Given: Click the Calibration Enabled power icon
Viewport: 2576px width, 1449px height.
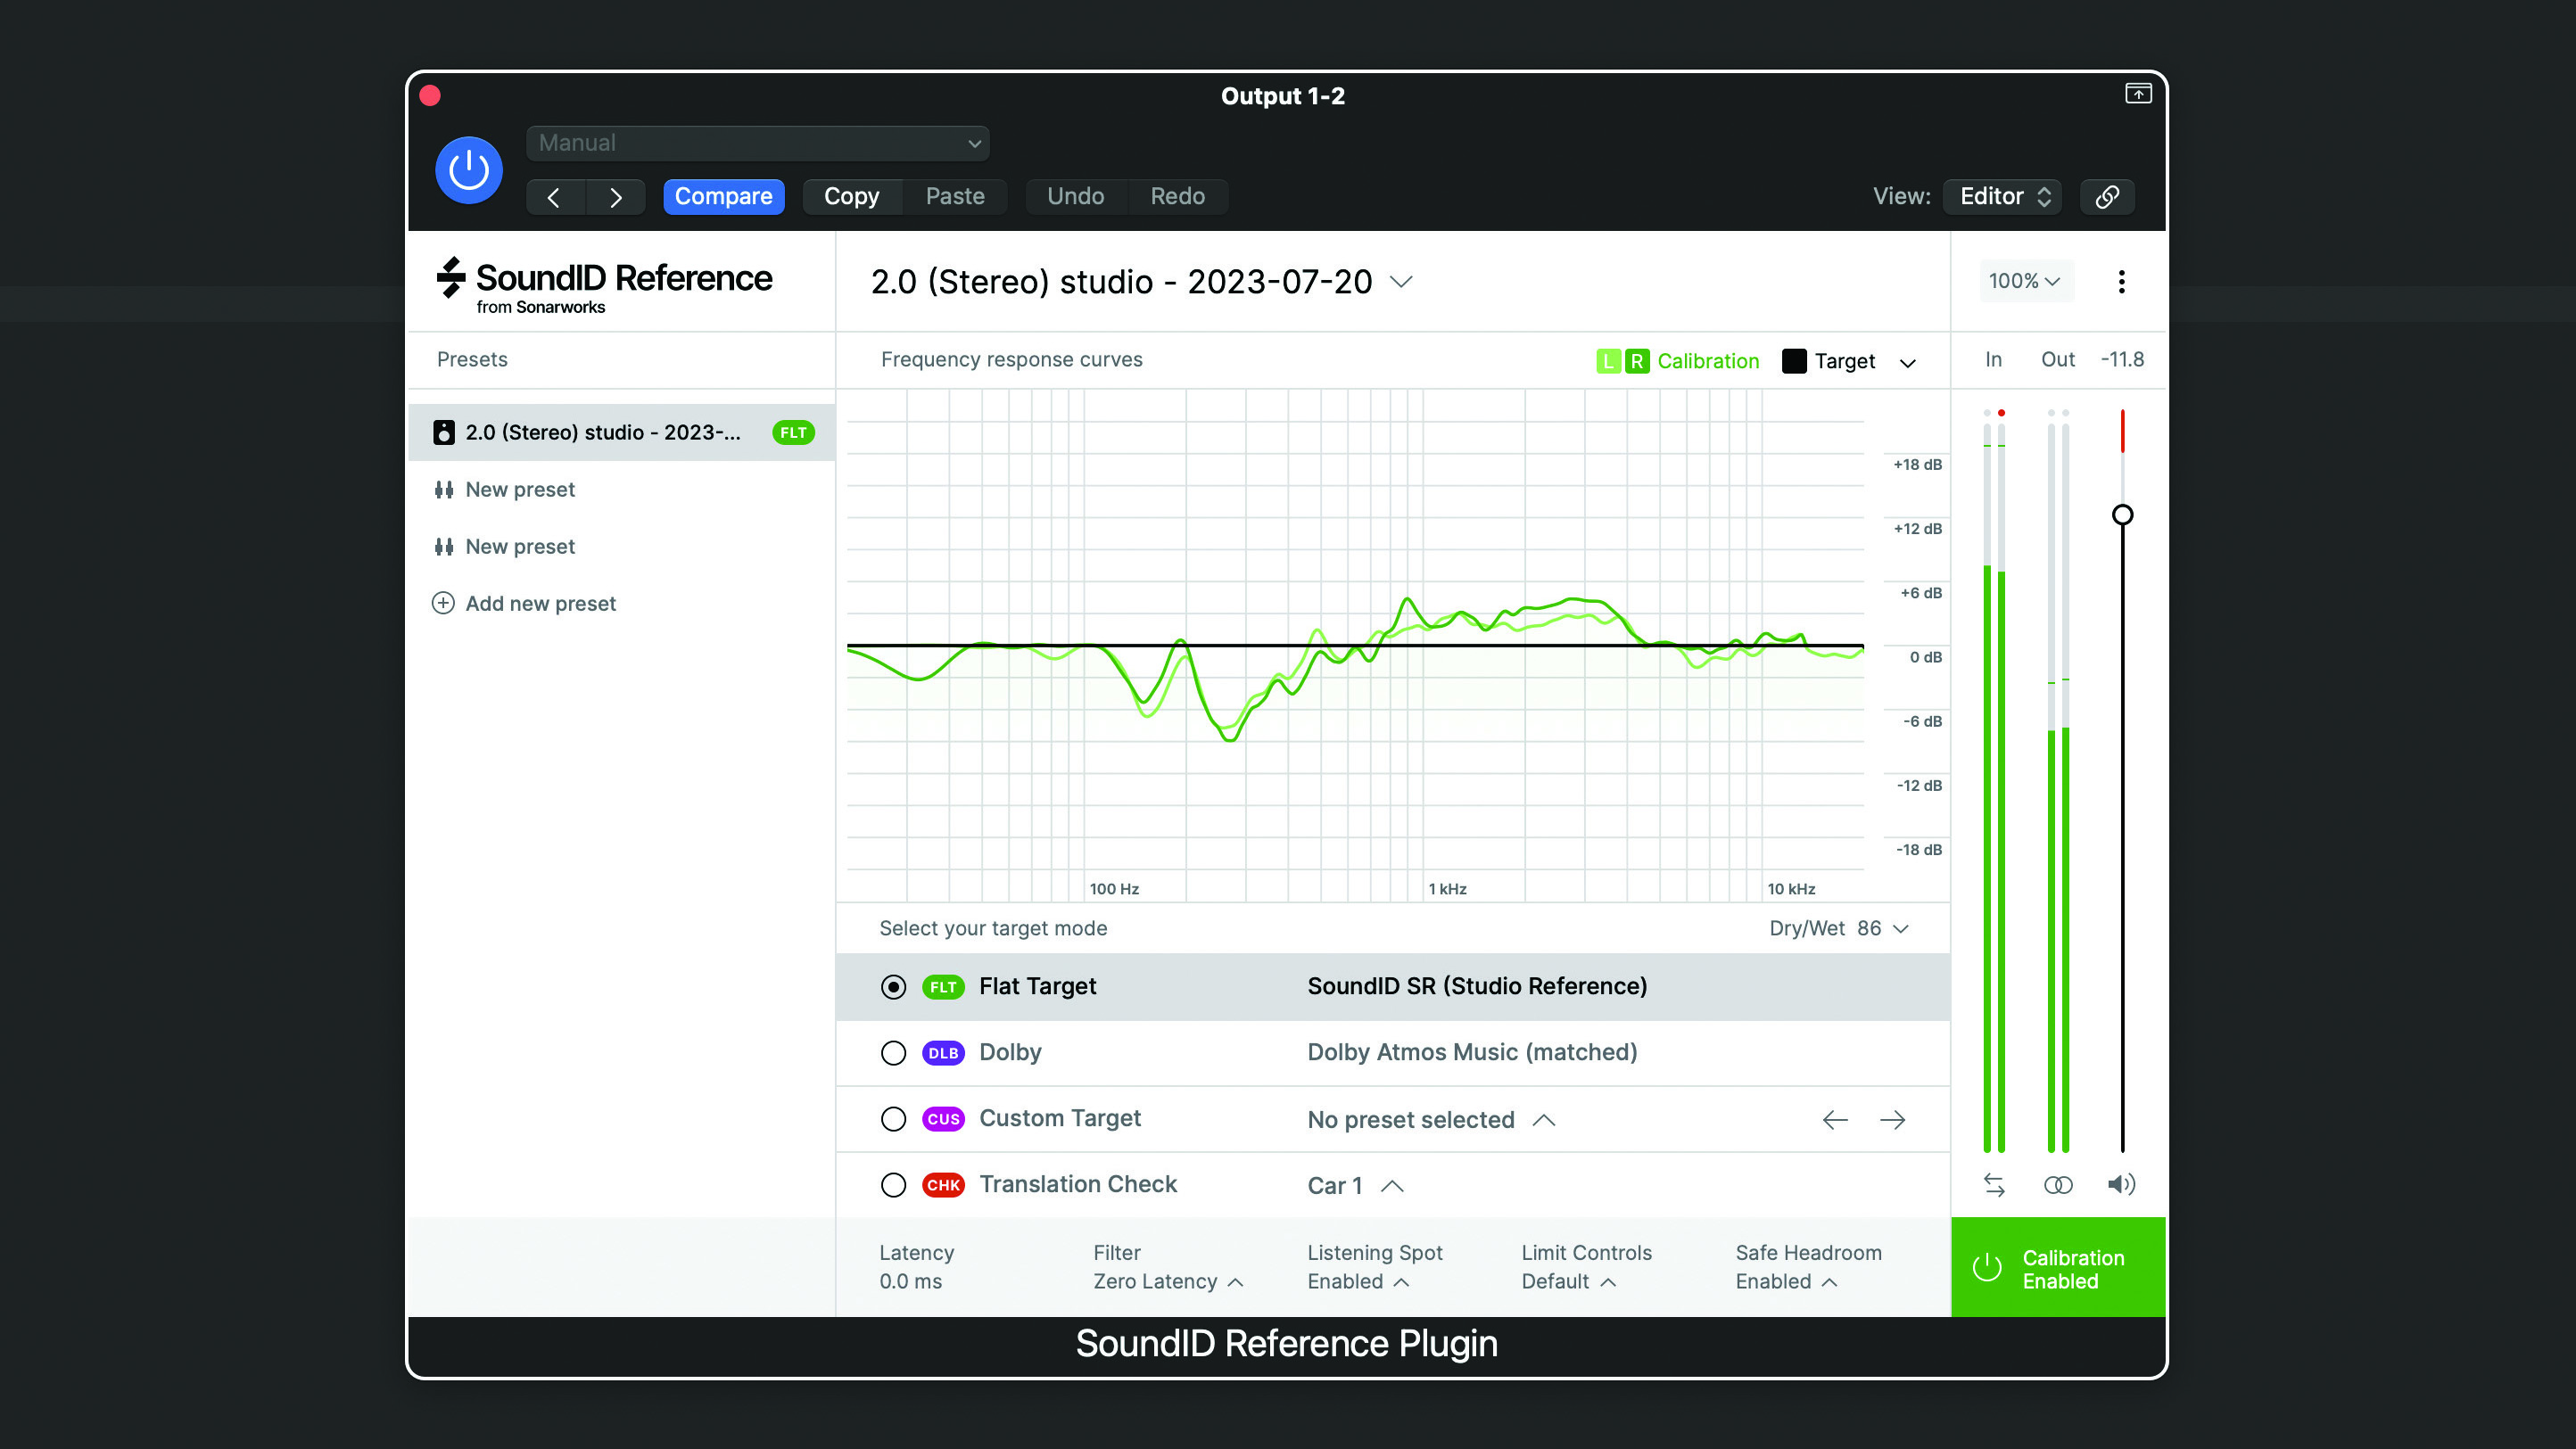Looking at the screenshot, I should [1987, 1268].
